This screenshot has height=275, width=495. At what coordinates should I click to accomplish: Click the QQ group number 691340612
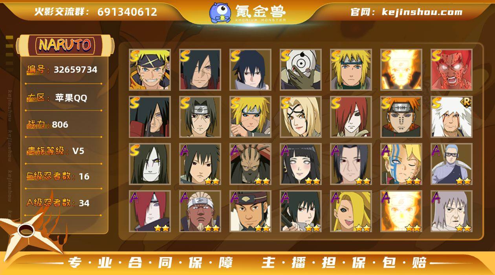(x=127, y=12)
